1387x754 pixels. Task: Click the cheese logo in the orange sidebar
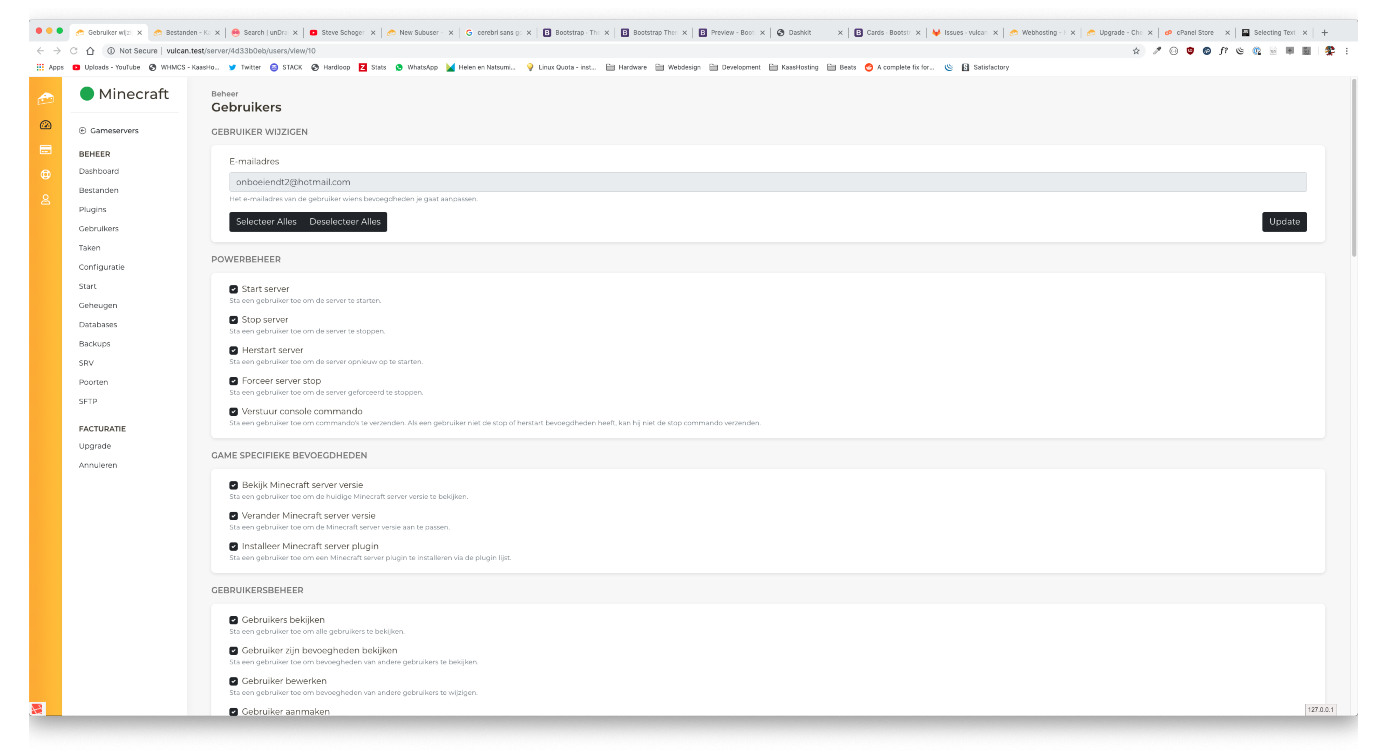tap(45, 99)
